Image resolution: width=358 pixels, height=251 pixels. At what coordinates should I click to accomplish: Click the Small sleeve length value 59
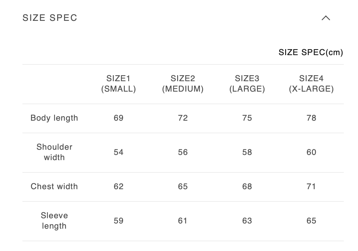tap(118, 221)
